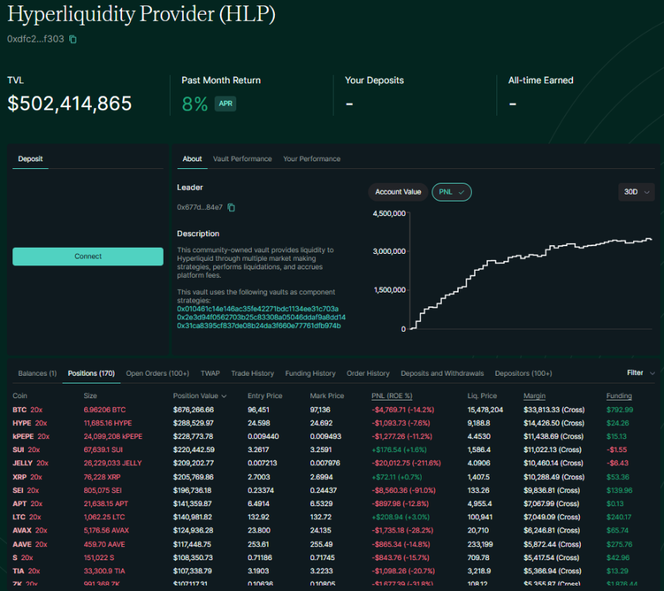Open component vault 0x010461c14e... link
Image resolution: width=664 pixels, height=591 pixels.
(x=257, y=309)
